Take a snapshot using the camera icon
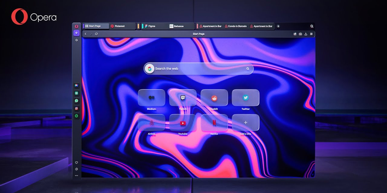This screenshot has height=193, width=387. [300, 34]
